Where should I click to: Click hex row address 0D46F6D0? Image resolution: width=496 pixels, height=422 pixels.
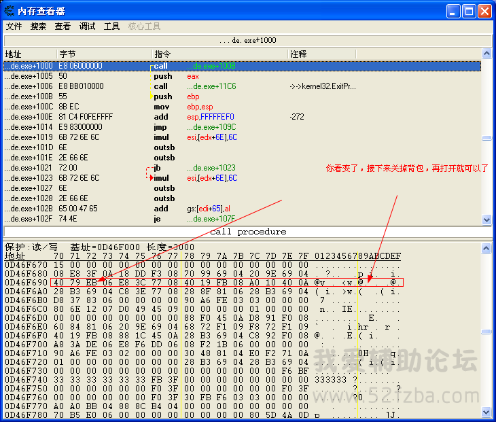(x=26, y=317)
